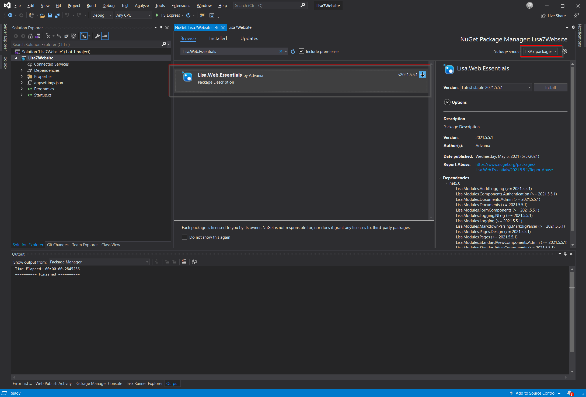Image resolution: width=586 pixels, height=397 pixels.
Task: Toggle pin on NuGet Lisa7Website tab
Action: pyautogui.click(x=217, y=27)
